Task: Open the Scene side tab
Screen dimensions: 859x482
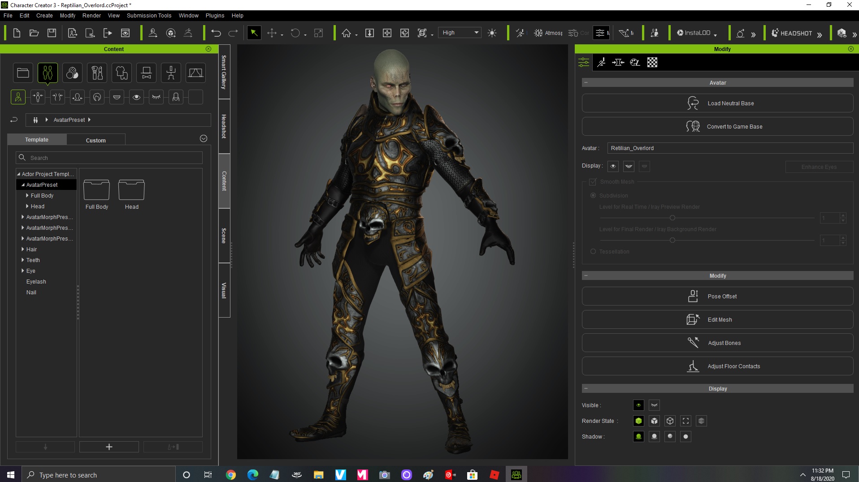Action: pos(224,236)
